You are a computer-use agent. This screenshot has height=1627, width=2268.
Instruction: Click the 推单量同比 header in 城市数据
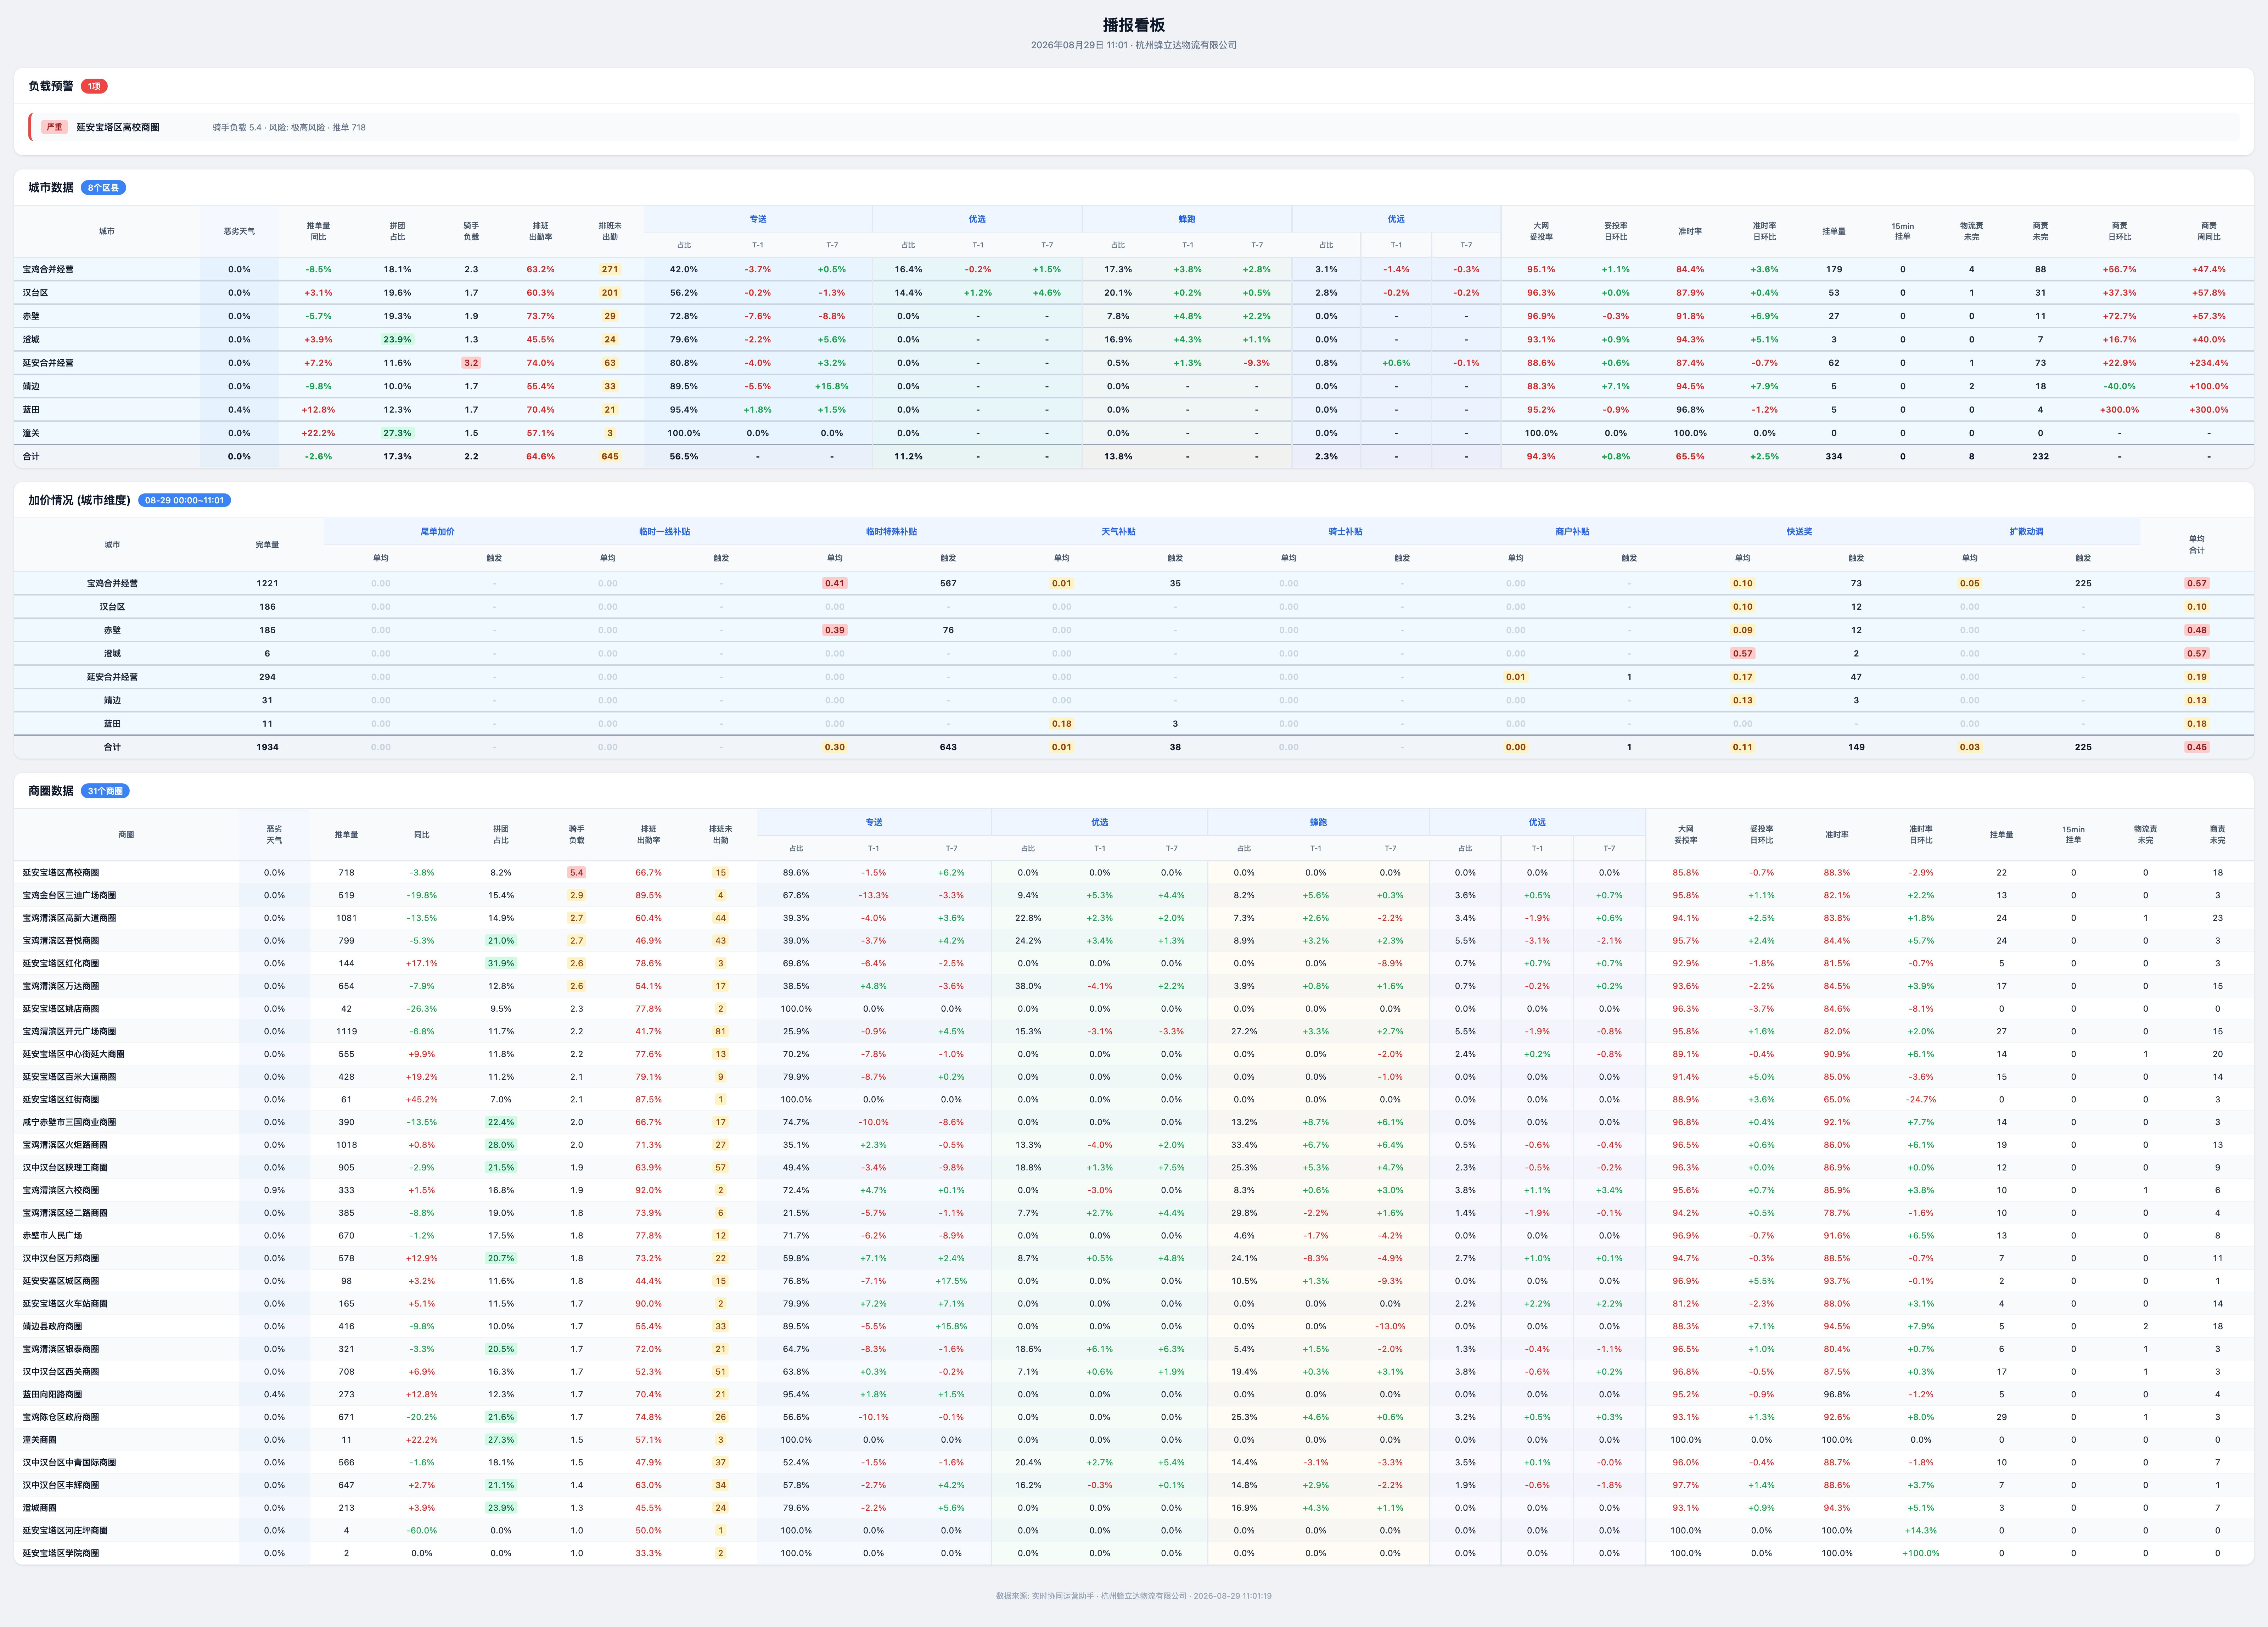(318, 231)
